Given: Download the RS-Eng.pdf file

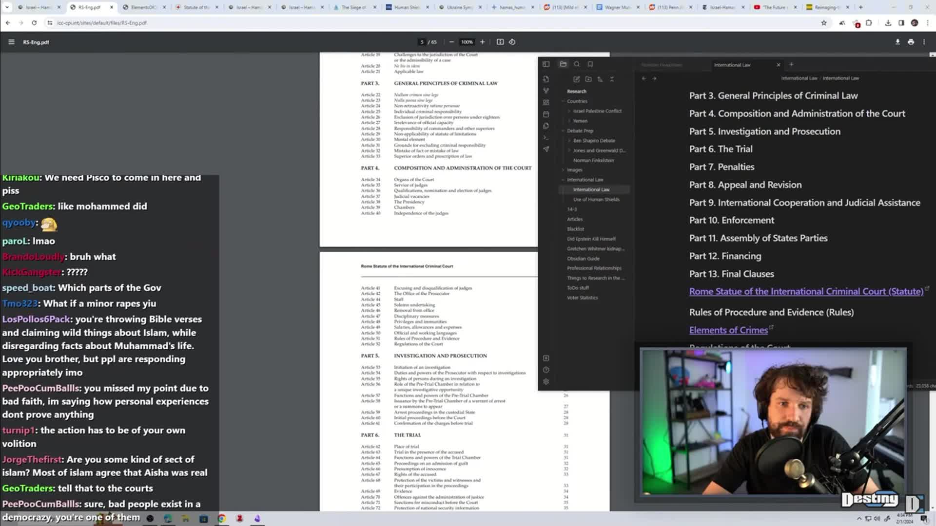Looking at the screenshot, I should tap(897, 42).
